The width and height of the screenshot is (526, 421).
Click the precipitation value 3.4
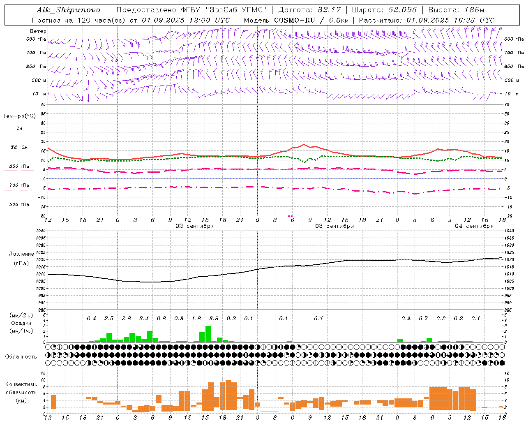(x=144, y=319)
